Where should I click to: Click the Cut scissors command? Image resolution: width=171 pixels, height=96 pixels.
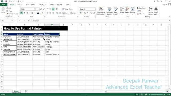9,8
